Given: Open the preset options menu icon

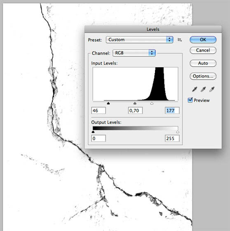Looking at the screenshot, I should 180,40.
